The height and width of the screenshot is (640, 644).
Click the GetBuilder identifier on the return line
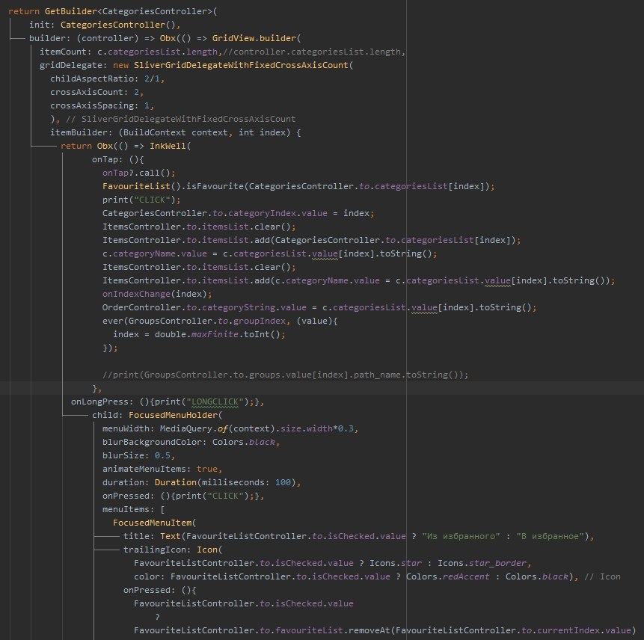pyautogui.click(x=70, y=11)
